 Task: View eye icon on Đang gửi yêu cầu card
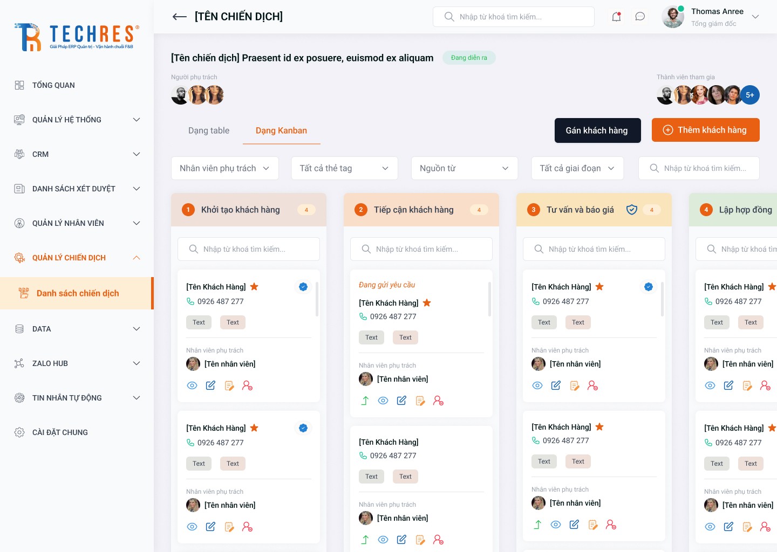(383, 401)
